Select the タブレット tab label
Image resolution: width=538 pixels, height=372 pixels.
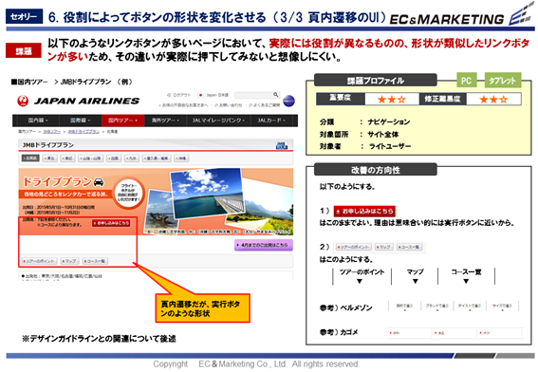click(503, 81)
